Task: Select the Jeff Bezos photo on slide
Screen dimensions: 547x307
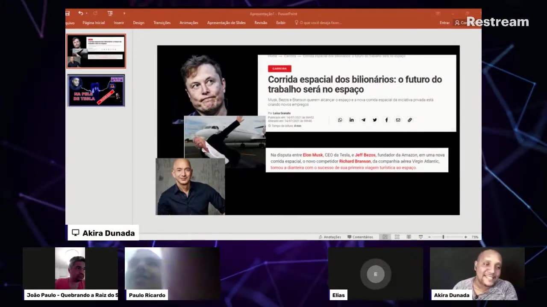Action: tap(190, 187)
